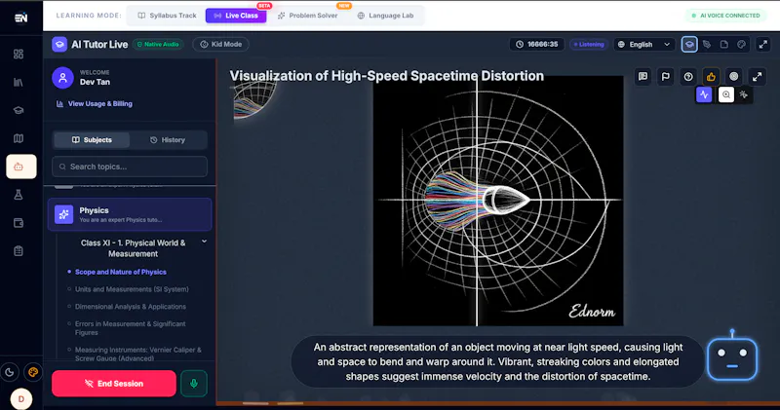The width and height of the screenshot is (780, 410).
Task: Click the user avatar 'D' at bottom
Action: pos(20,398)
